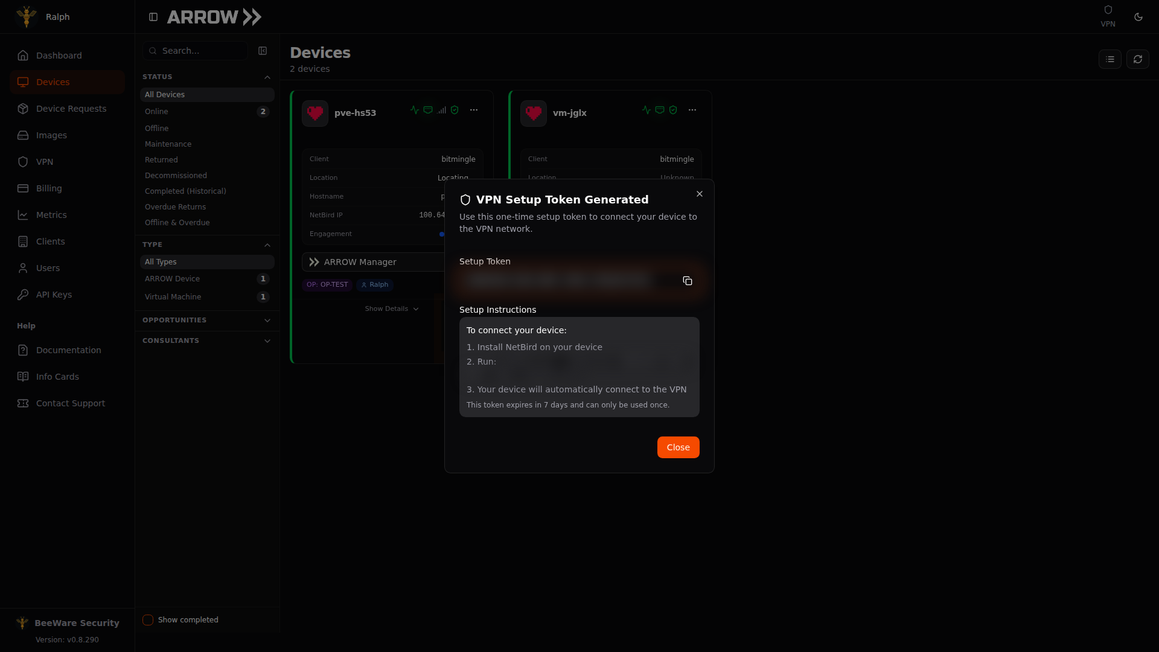Click the Info Cards book icon

click(x=23, y=377)
